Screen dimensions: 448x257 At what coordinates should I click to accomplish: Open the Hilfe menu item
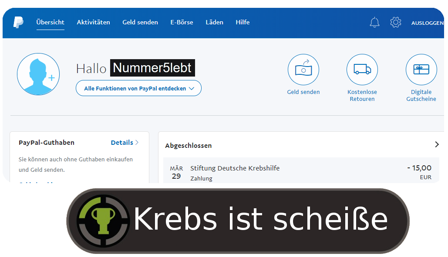pos(243,22)
